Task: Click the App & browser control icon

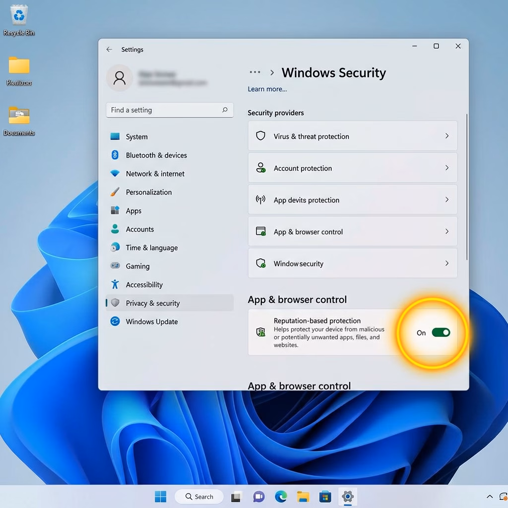Action: (x=260, y=231)
